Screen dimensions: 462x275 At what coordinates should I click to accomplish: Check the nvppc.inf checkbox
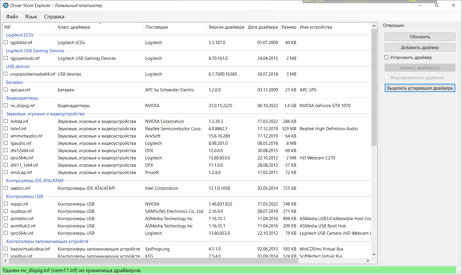[x=6, y=204]
